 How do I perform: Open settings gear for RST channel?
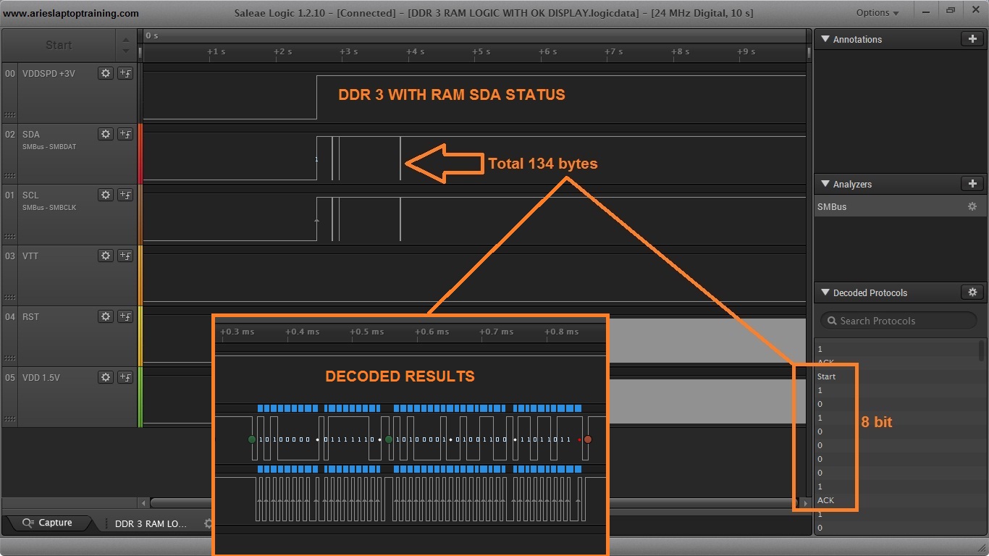point(106,316)
